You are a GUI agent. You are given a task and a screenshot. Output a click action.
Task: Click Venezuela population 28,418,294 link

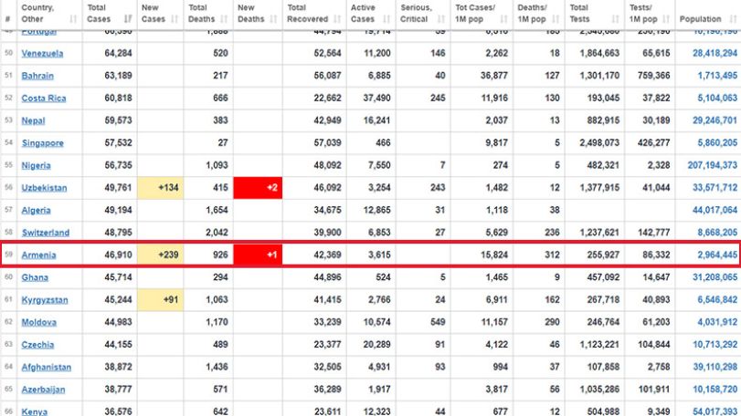coord(715,53)
